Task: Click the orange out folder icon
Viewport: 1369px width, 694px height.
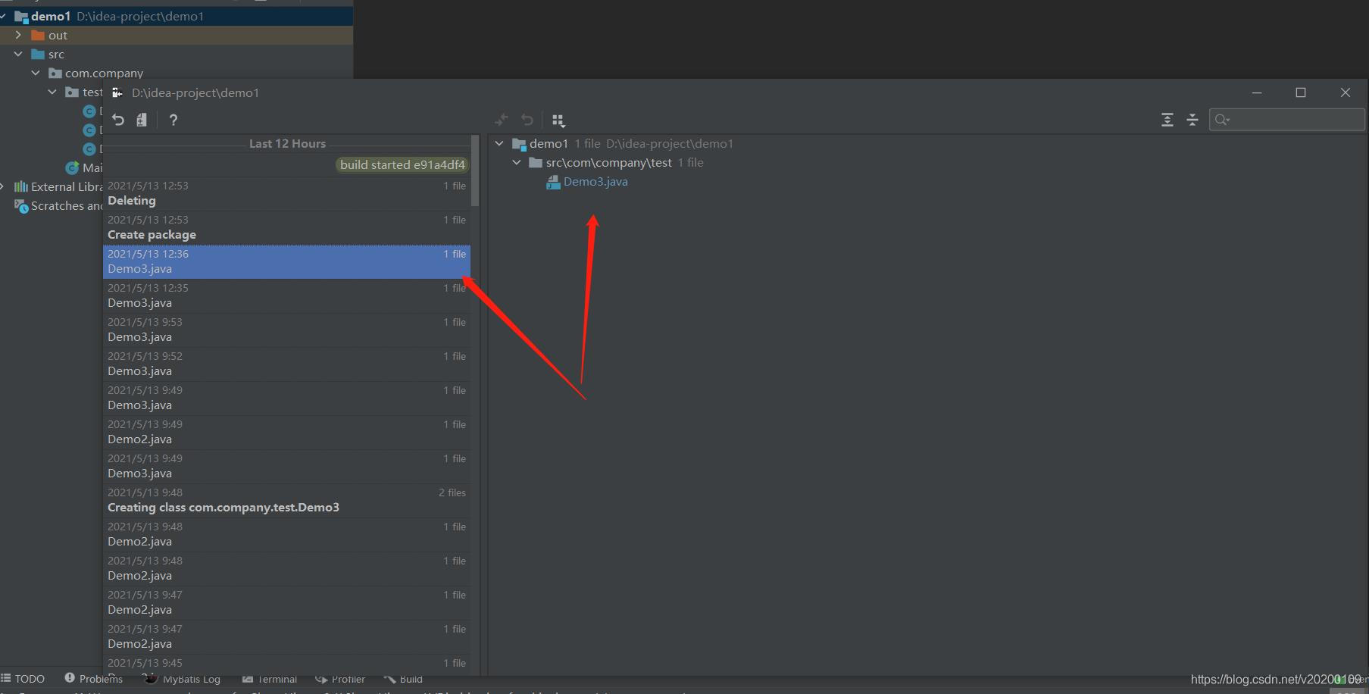Action: (x=38, y=35)
